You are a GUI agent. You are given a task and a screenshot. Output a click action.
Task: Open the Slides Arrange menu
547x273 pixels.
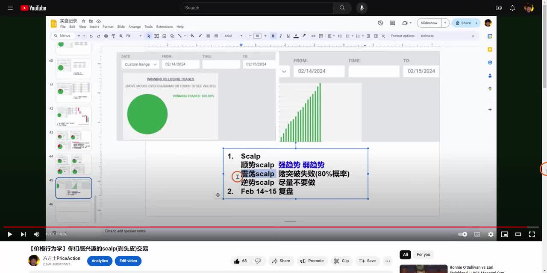click(135, 26)
